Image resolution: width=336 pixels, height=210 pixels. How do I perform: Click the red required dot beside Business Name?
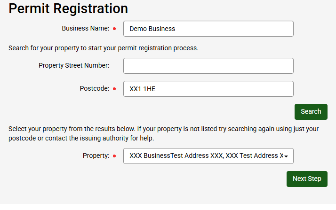114,29
